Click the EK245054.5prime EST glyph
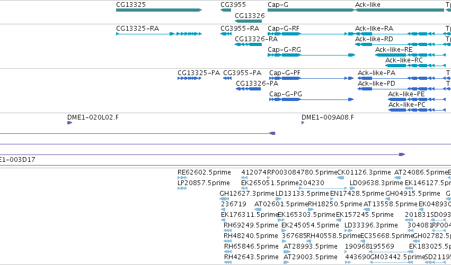The height and width of the screenshot is (265, 451). pyautogui.click(x=284, y=231)
